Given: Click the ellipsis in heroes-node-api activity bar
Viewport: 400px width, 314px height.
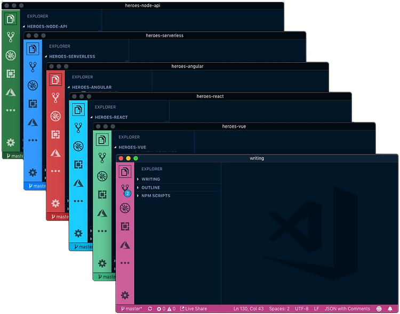Looking at the screenshot, I should click(x=11, y=110).
